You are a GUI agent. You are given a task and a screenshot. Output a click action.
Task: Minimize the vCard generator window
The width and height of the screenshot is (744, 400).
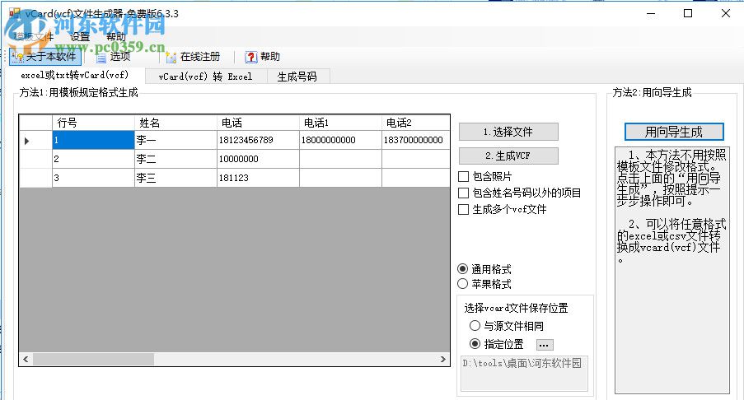[651, 13]
